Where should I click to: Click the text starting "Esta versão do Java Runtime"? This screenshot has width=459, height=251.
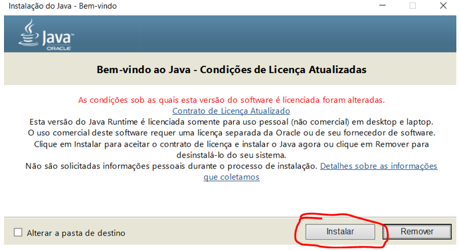(x=231, y=122)
